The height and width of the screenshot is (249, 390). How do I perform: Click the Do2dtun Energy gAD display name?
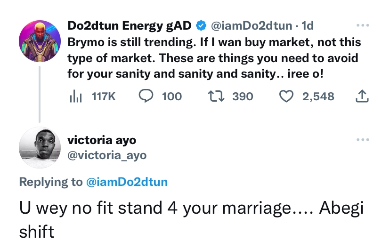pyautogui.click(x=130, y=24)
